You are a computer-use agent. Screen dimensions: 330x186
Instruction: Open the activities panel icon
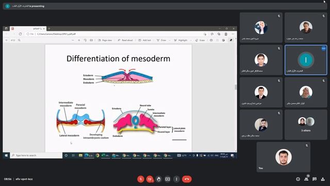point(323,179)
